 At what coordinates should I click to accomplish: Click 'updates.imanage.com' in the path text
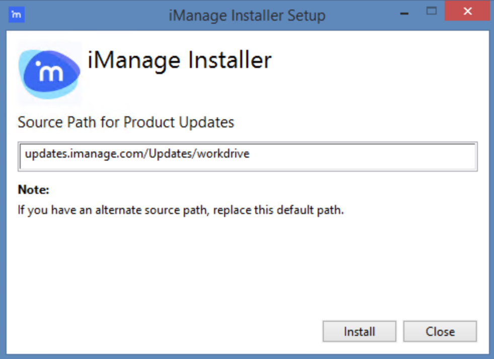[85, 154]
